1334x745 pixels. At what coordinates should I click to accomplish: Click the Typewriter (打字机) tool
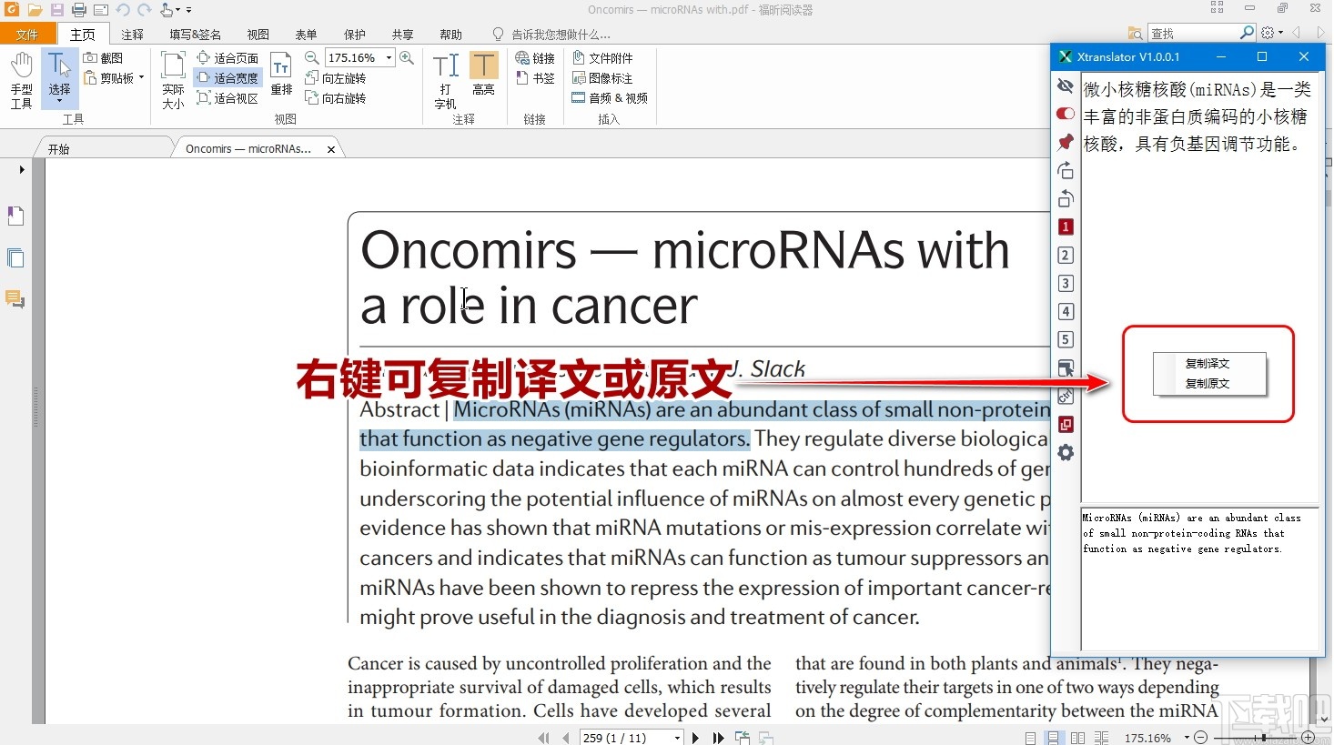coord(445,79)
